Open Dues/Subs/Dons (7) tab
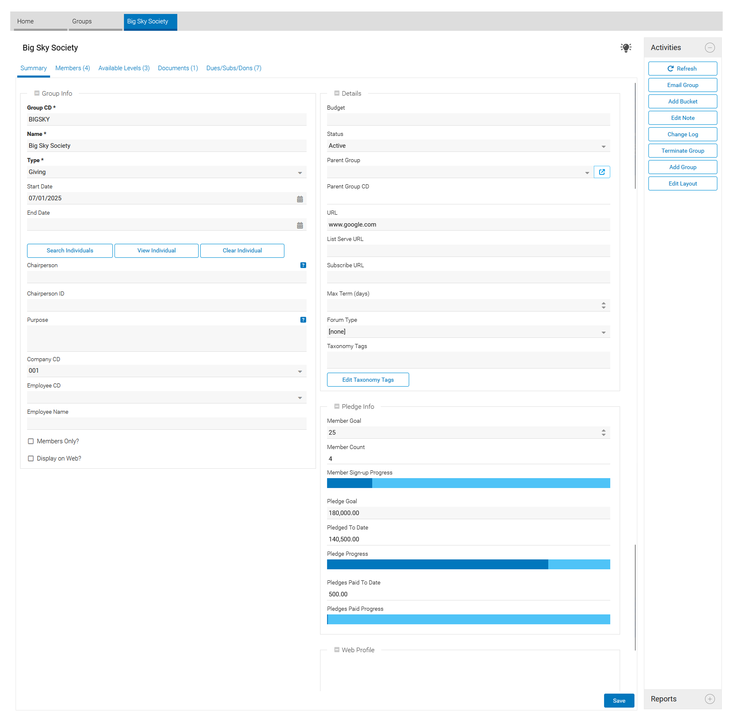Viewport: 735px width, 724px height. tap(234, 68)
